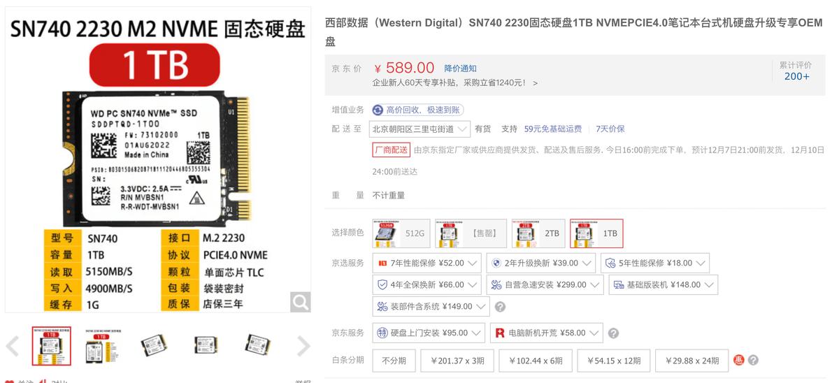839x383 pixels.
Task: Click the red 惠 discount icon
Action: point(739,361)
